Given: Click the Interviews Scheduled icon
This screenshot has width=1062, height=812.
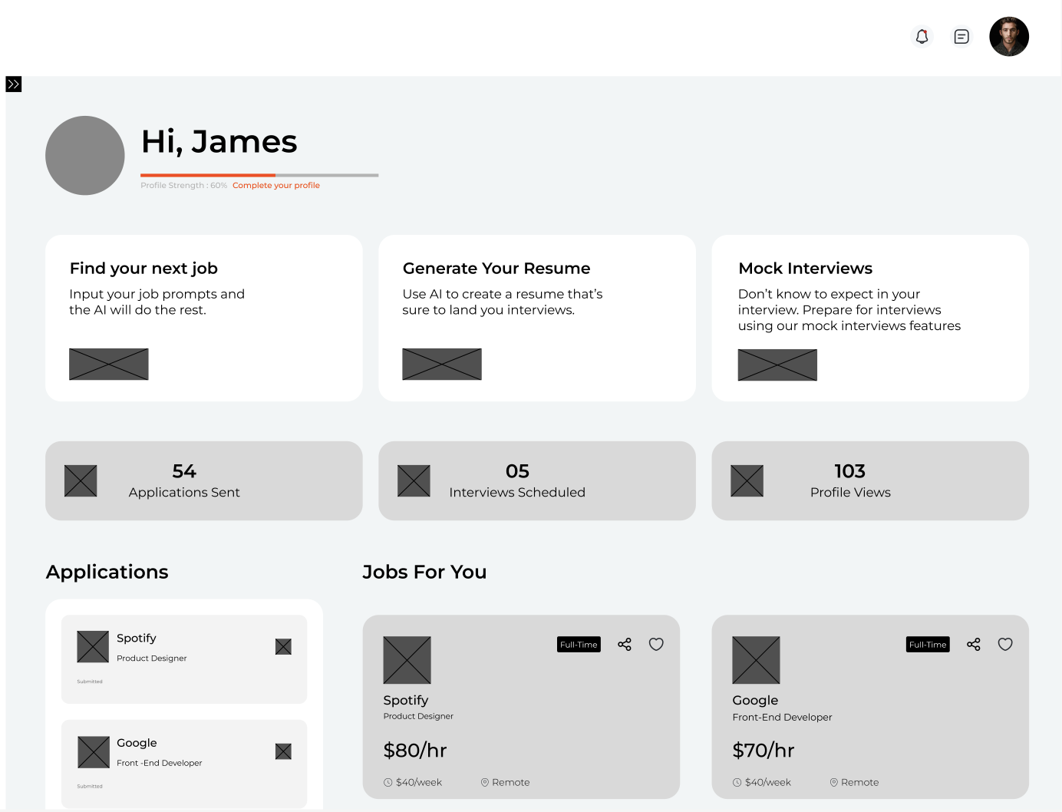Looking at the screenshot, I should (x=414, y=480).
